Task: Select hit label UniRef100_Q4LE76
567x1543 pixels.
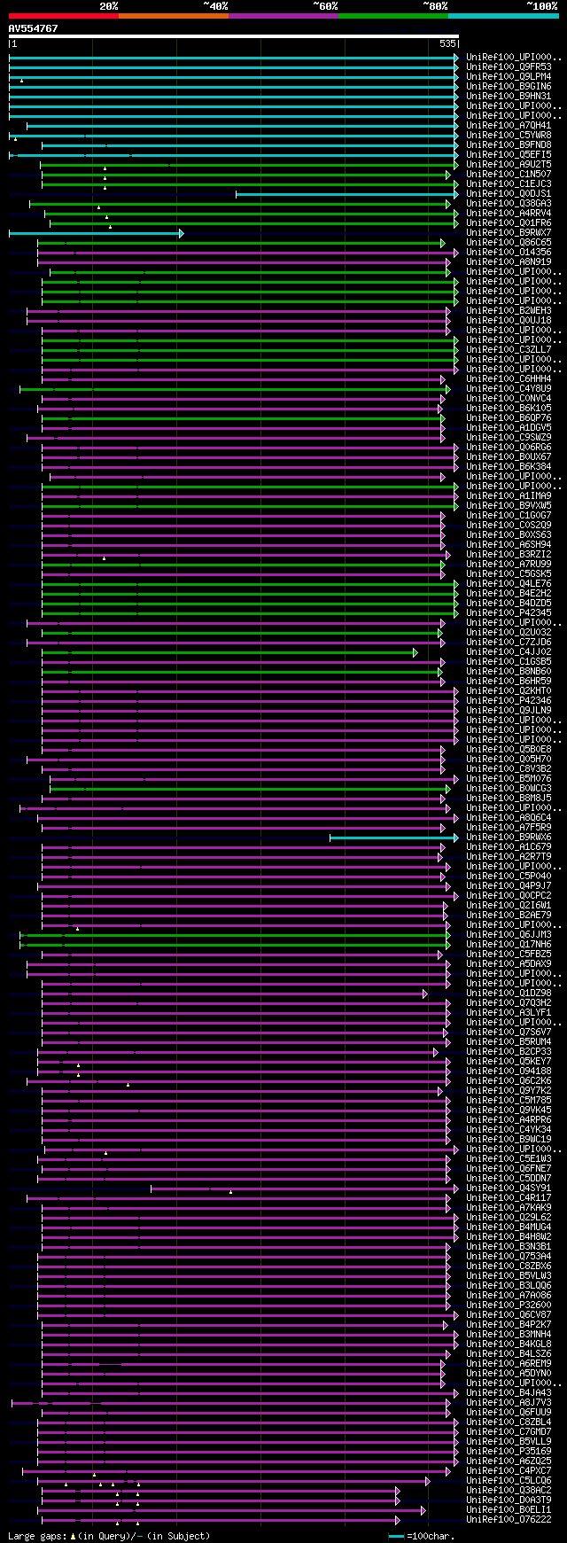Action: point(509,583)
